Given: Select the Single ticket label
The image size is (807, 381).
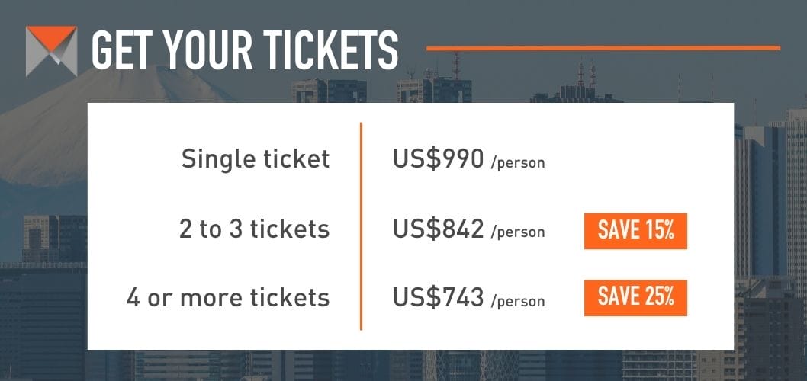Looking at the screenshot, I should point(256,159).
